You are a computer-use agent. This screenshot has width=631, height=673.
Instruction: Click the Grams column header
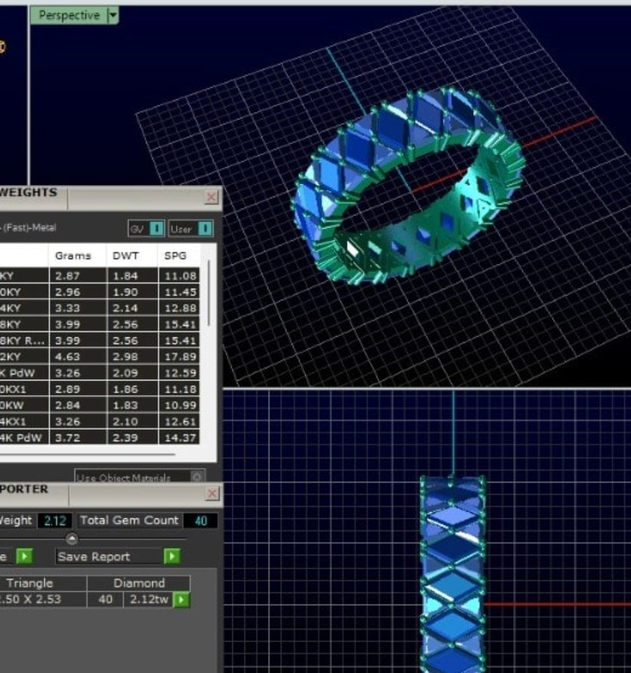point(73,256)
